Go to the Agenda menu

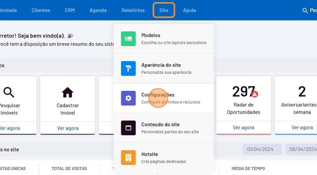[x=98, y=10]
